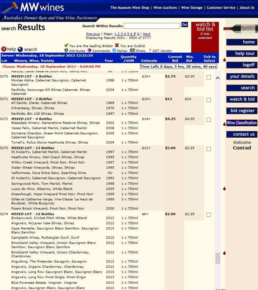Click the purple Comments legend icon
This screenshot has width=258, height=290.
89,50
